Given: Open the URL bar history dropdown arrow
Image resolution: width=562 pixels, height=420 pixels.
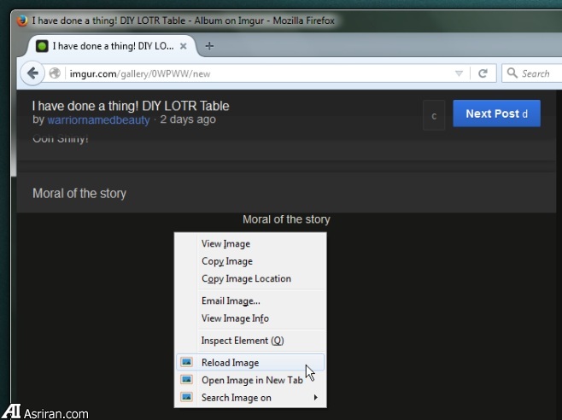Looking at the screenshot, I should [459, 73].
